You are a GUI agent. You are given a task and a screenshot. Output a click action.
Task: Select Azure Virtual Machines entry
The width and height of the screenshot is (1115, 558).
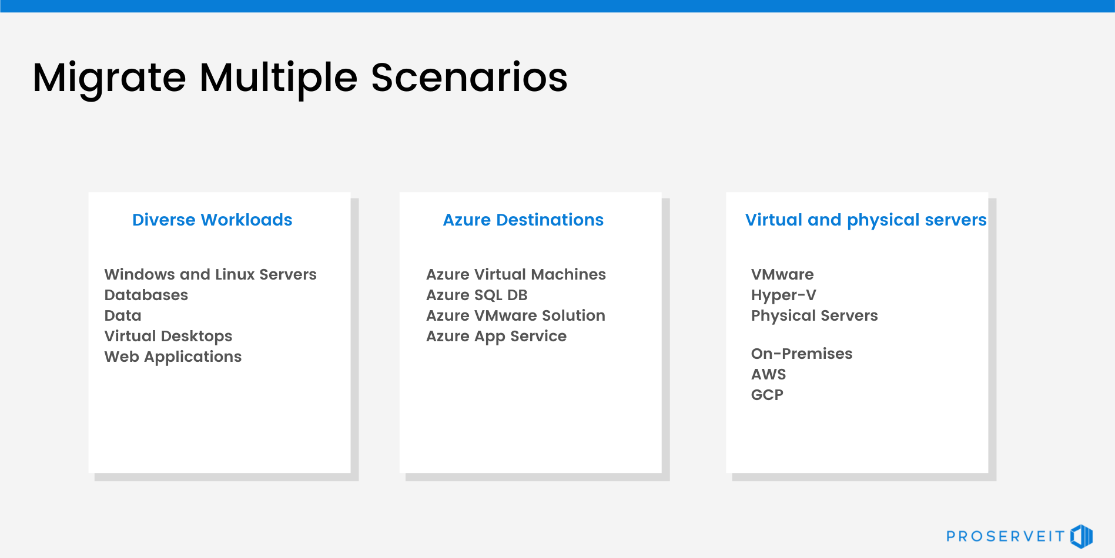[515, 274]
